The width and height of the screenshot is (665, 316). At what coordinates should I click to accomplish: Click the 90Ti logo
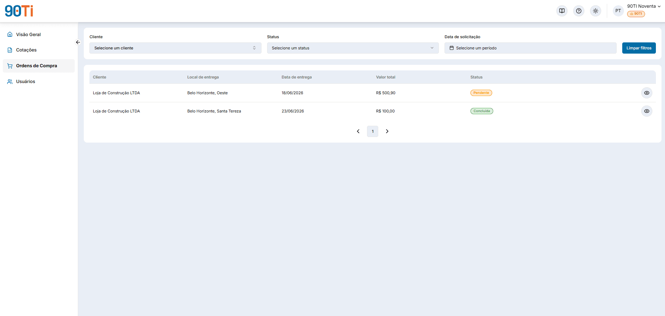[x=19, y=11]
